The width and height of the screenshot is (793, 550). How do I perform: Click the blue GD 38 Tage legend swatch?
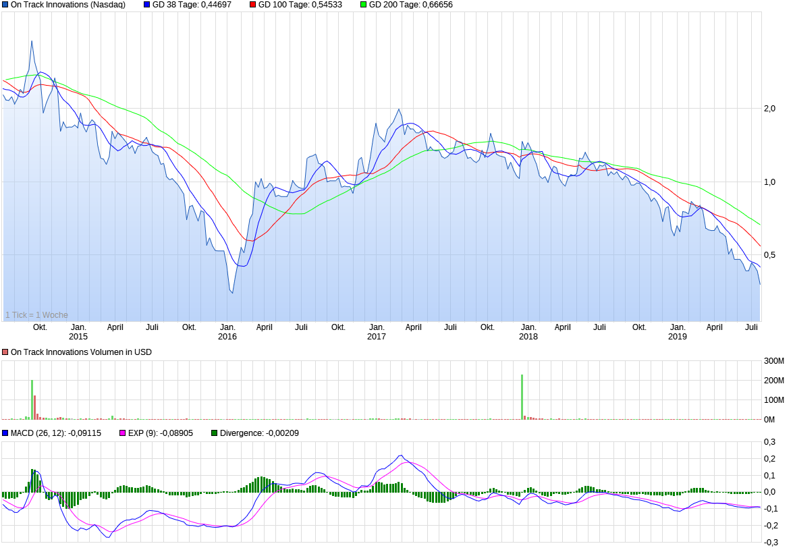146,5
